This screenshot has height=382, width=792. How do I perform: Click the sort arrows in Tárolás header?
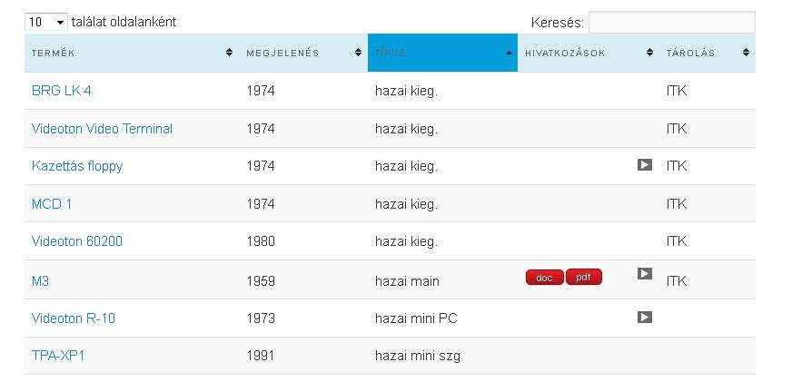click(746, 53)
